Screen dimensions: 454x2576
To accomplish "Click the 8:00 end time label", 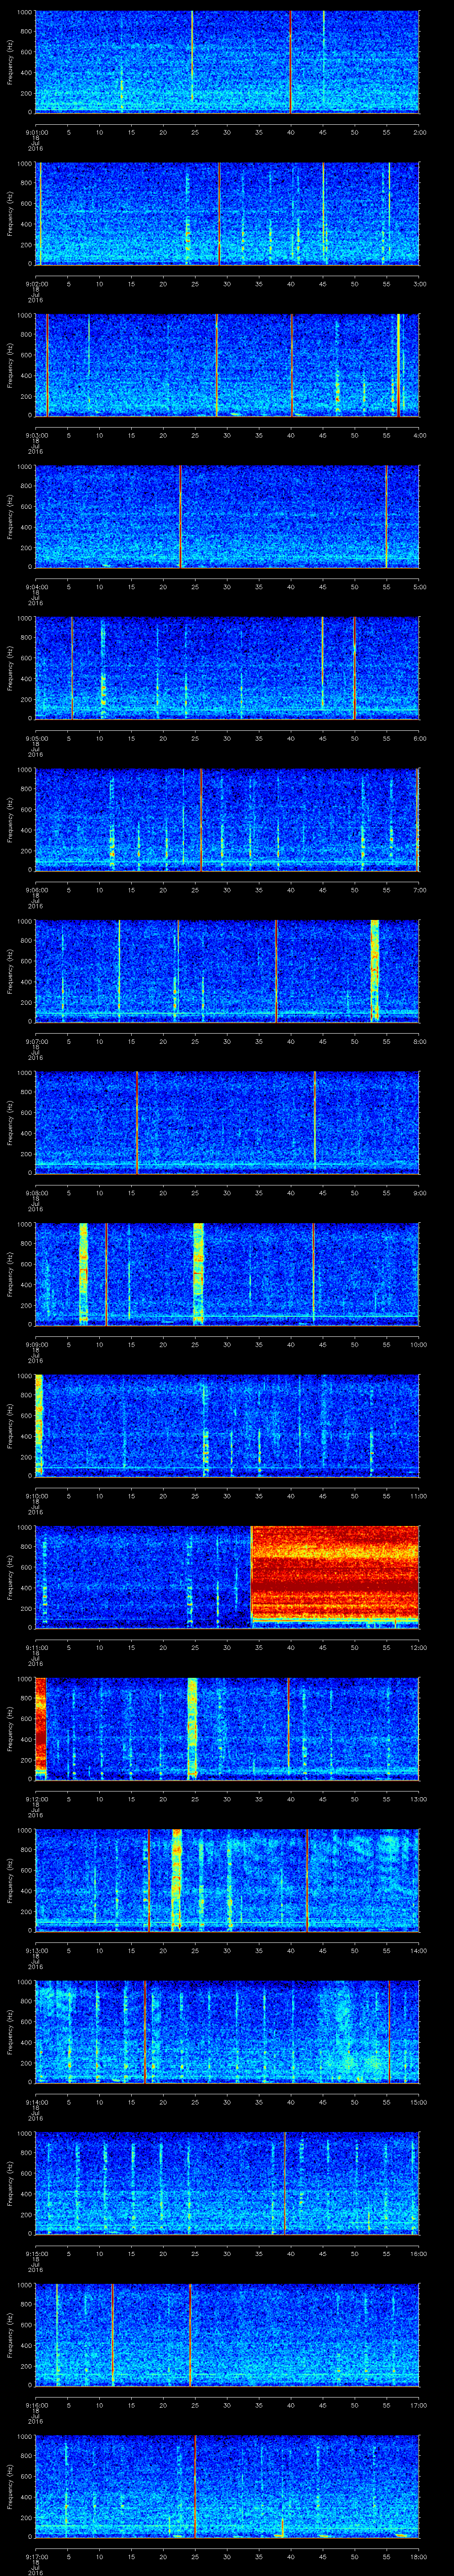I will point(419,1041).
